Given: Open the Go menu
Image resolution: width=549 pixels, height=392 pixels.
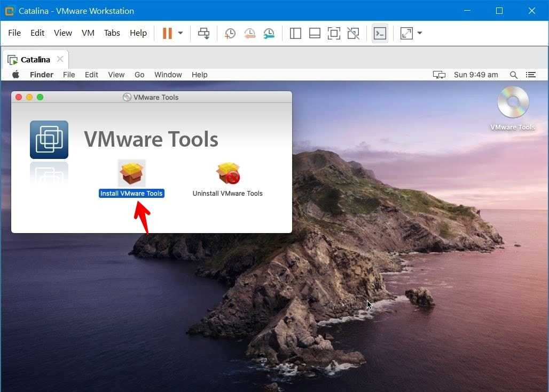Looking at the screenshot, I should click(139, 75).
